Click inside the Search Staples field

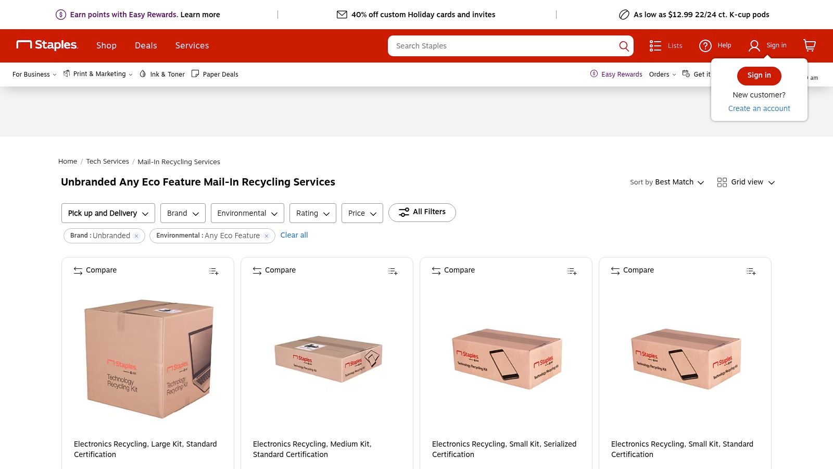[495, 46]
